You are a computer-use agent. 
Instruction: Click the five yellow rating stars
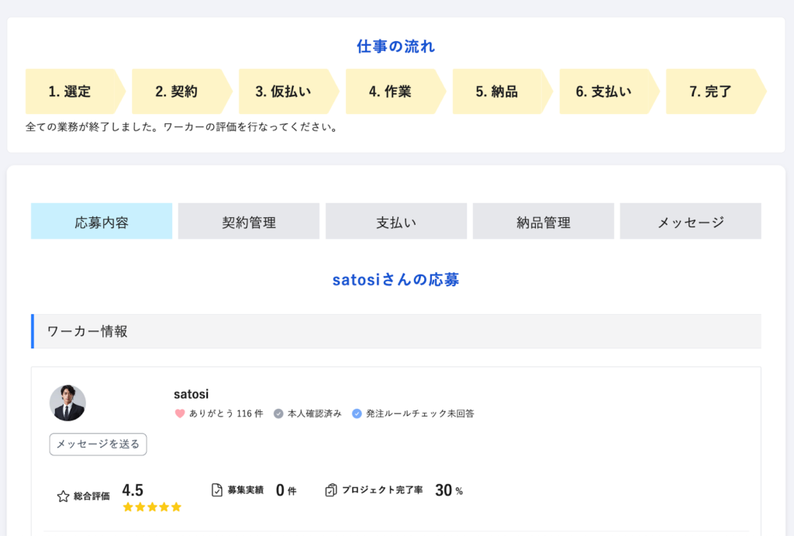click(152, 507)
